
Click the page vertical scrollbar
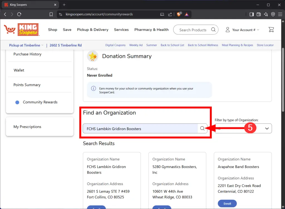click(x=283, y=80)
